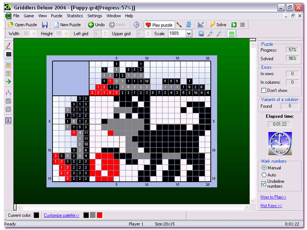
Task: Undo the last move
Action: point(96,25)
